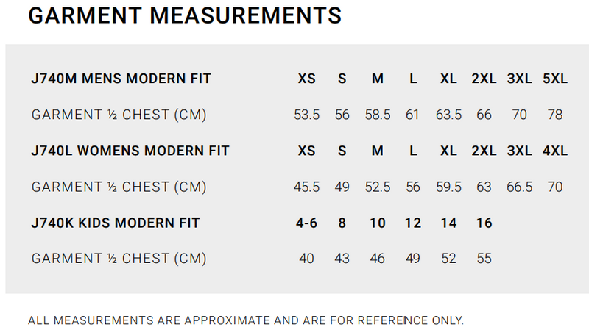Click the 4XL size column header
The image size is (589, 327).
pos(554,151)
